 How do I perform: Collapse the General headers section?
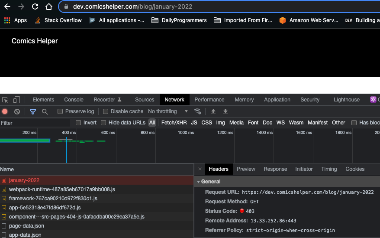click(199, 182)
